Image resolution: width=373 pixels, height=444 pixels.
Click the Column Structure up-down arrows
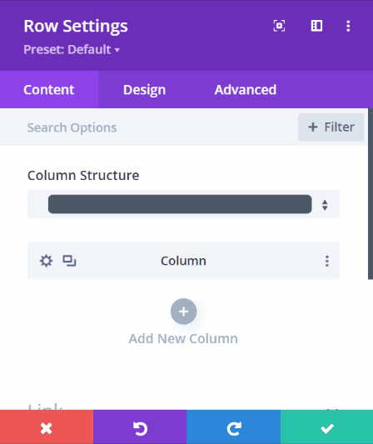coord(325,205)
